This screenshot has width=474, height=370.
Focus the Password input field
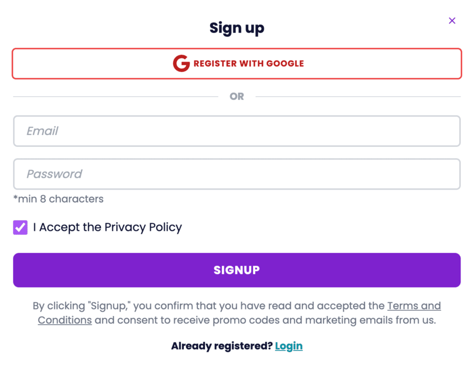click(237, 174)
